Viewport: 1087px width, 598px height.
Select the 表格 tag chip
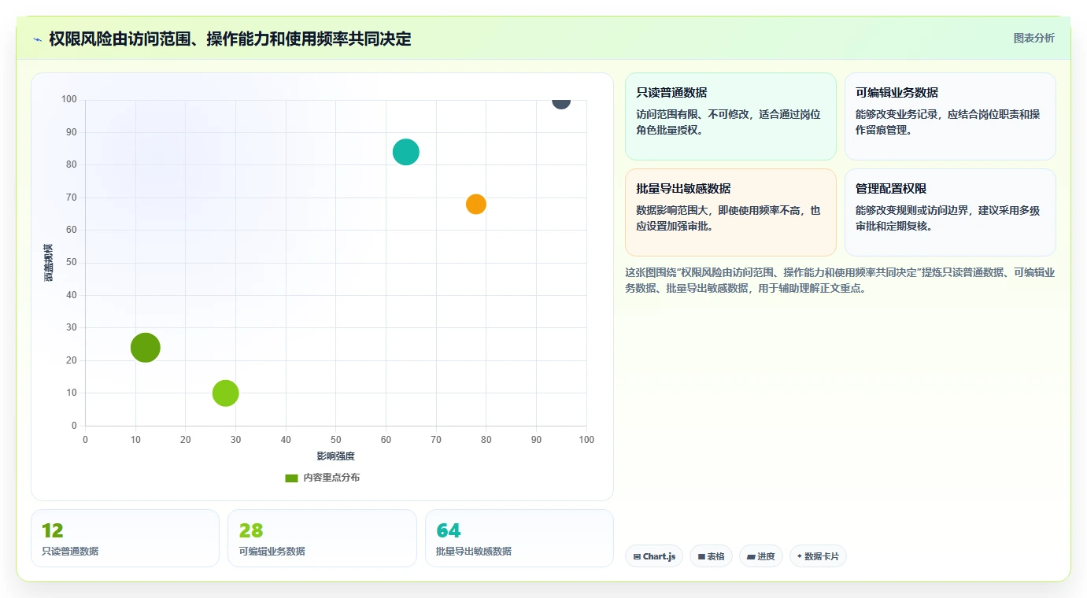711,556
